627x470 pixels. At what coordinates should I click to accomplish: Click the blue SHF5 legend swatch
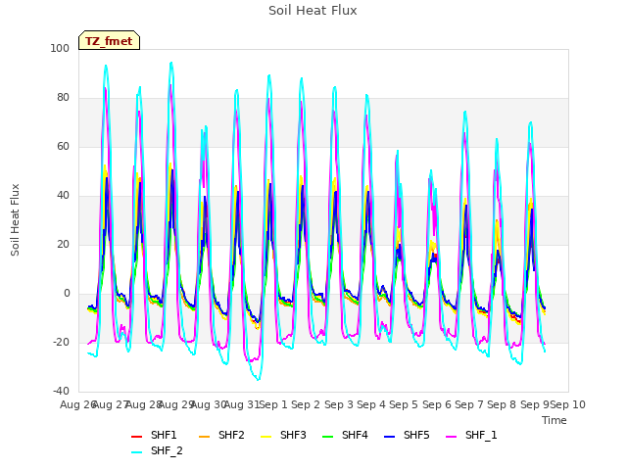390,436
